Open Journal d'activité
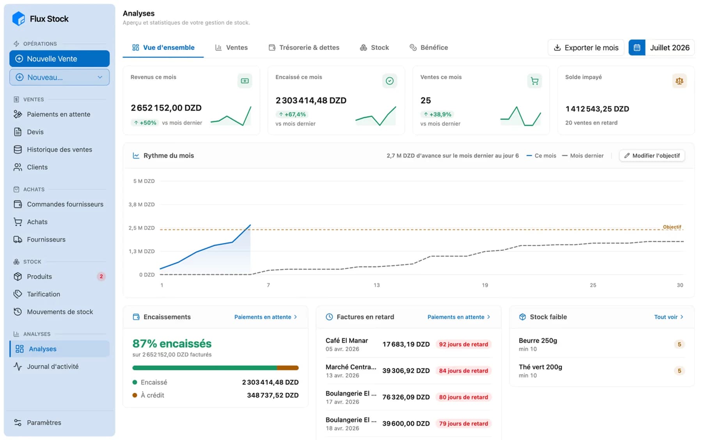Screen dimensions: 702x440 pos(59,366)
